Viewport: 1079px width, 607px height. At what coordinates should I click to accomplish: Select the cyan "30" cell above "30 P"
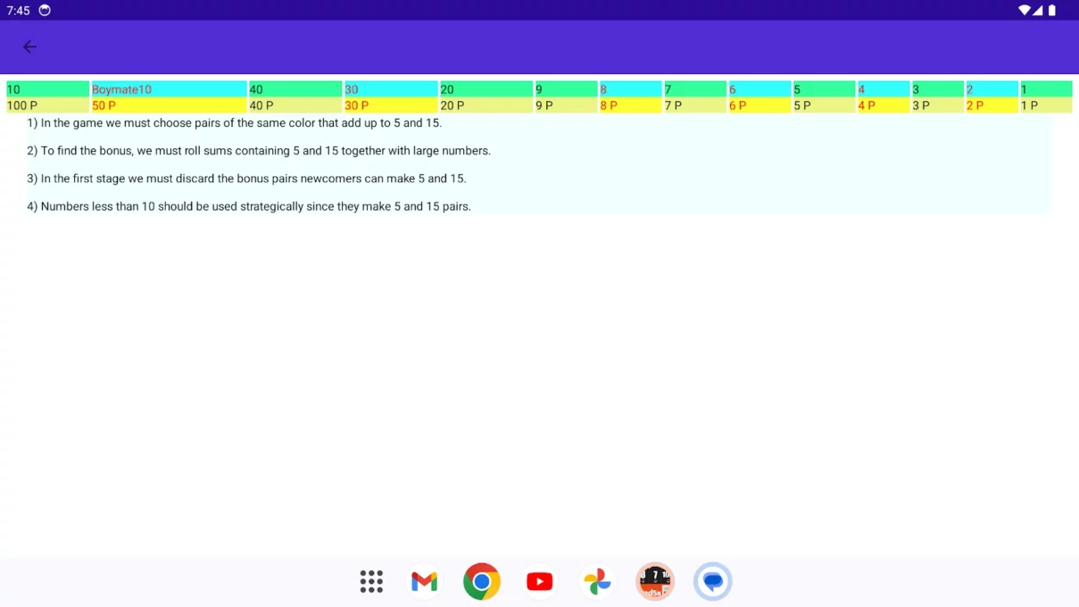tap(391, 89)
